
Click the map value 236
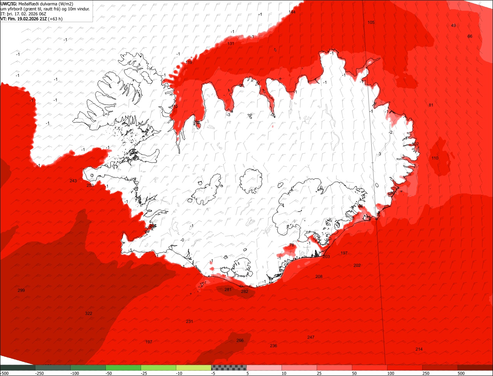click(273, 346)
